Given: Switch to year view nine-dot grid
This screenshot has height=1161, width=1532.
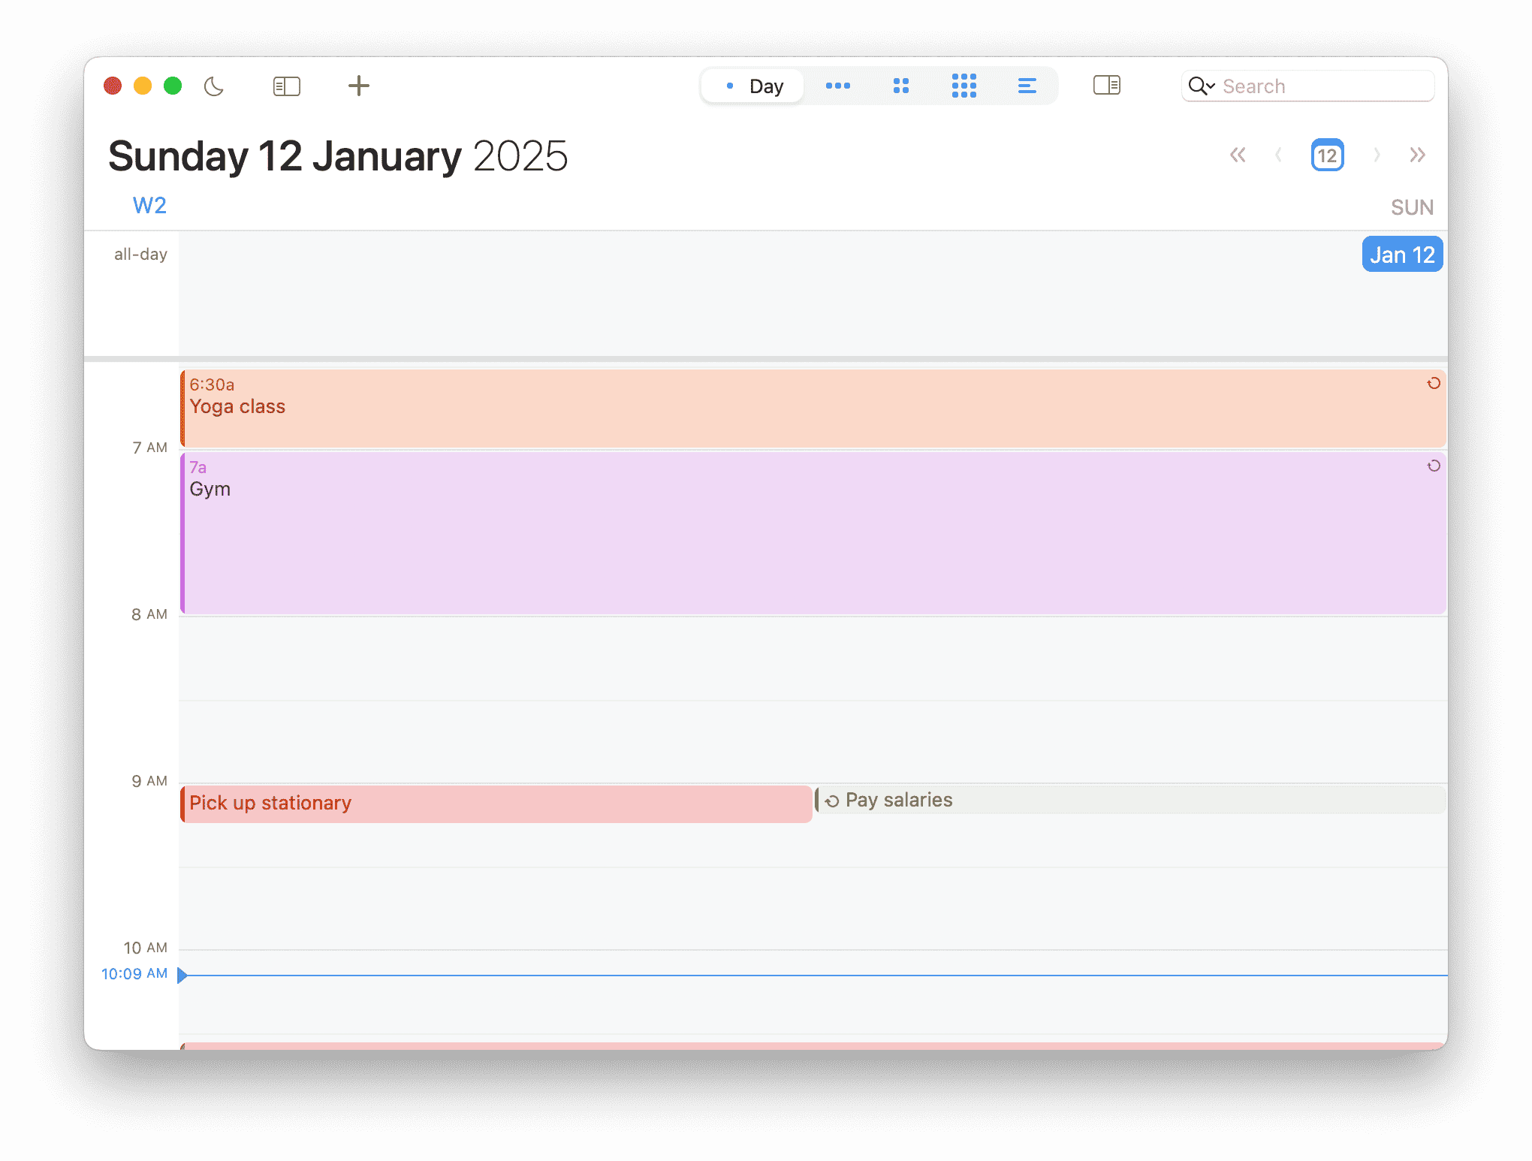Looking at the screenshot, I should (964, 86).
